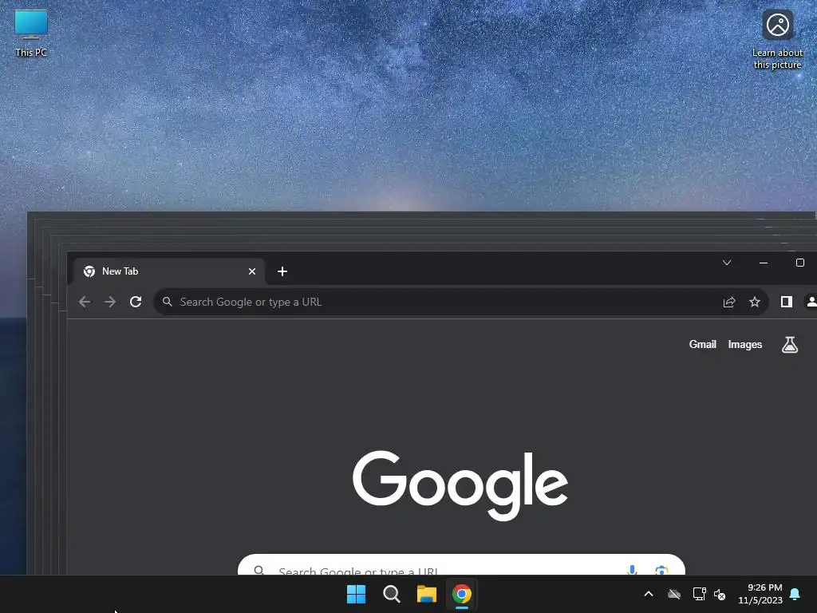Screen dimensions: 817x613
Task: Focus the Chrome address bar
Action: [x=460, y=302]
